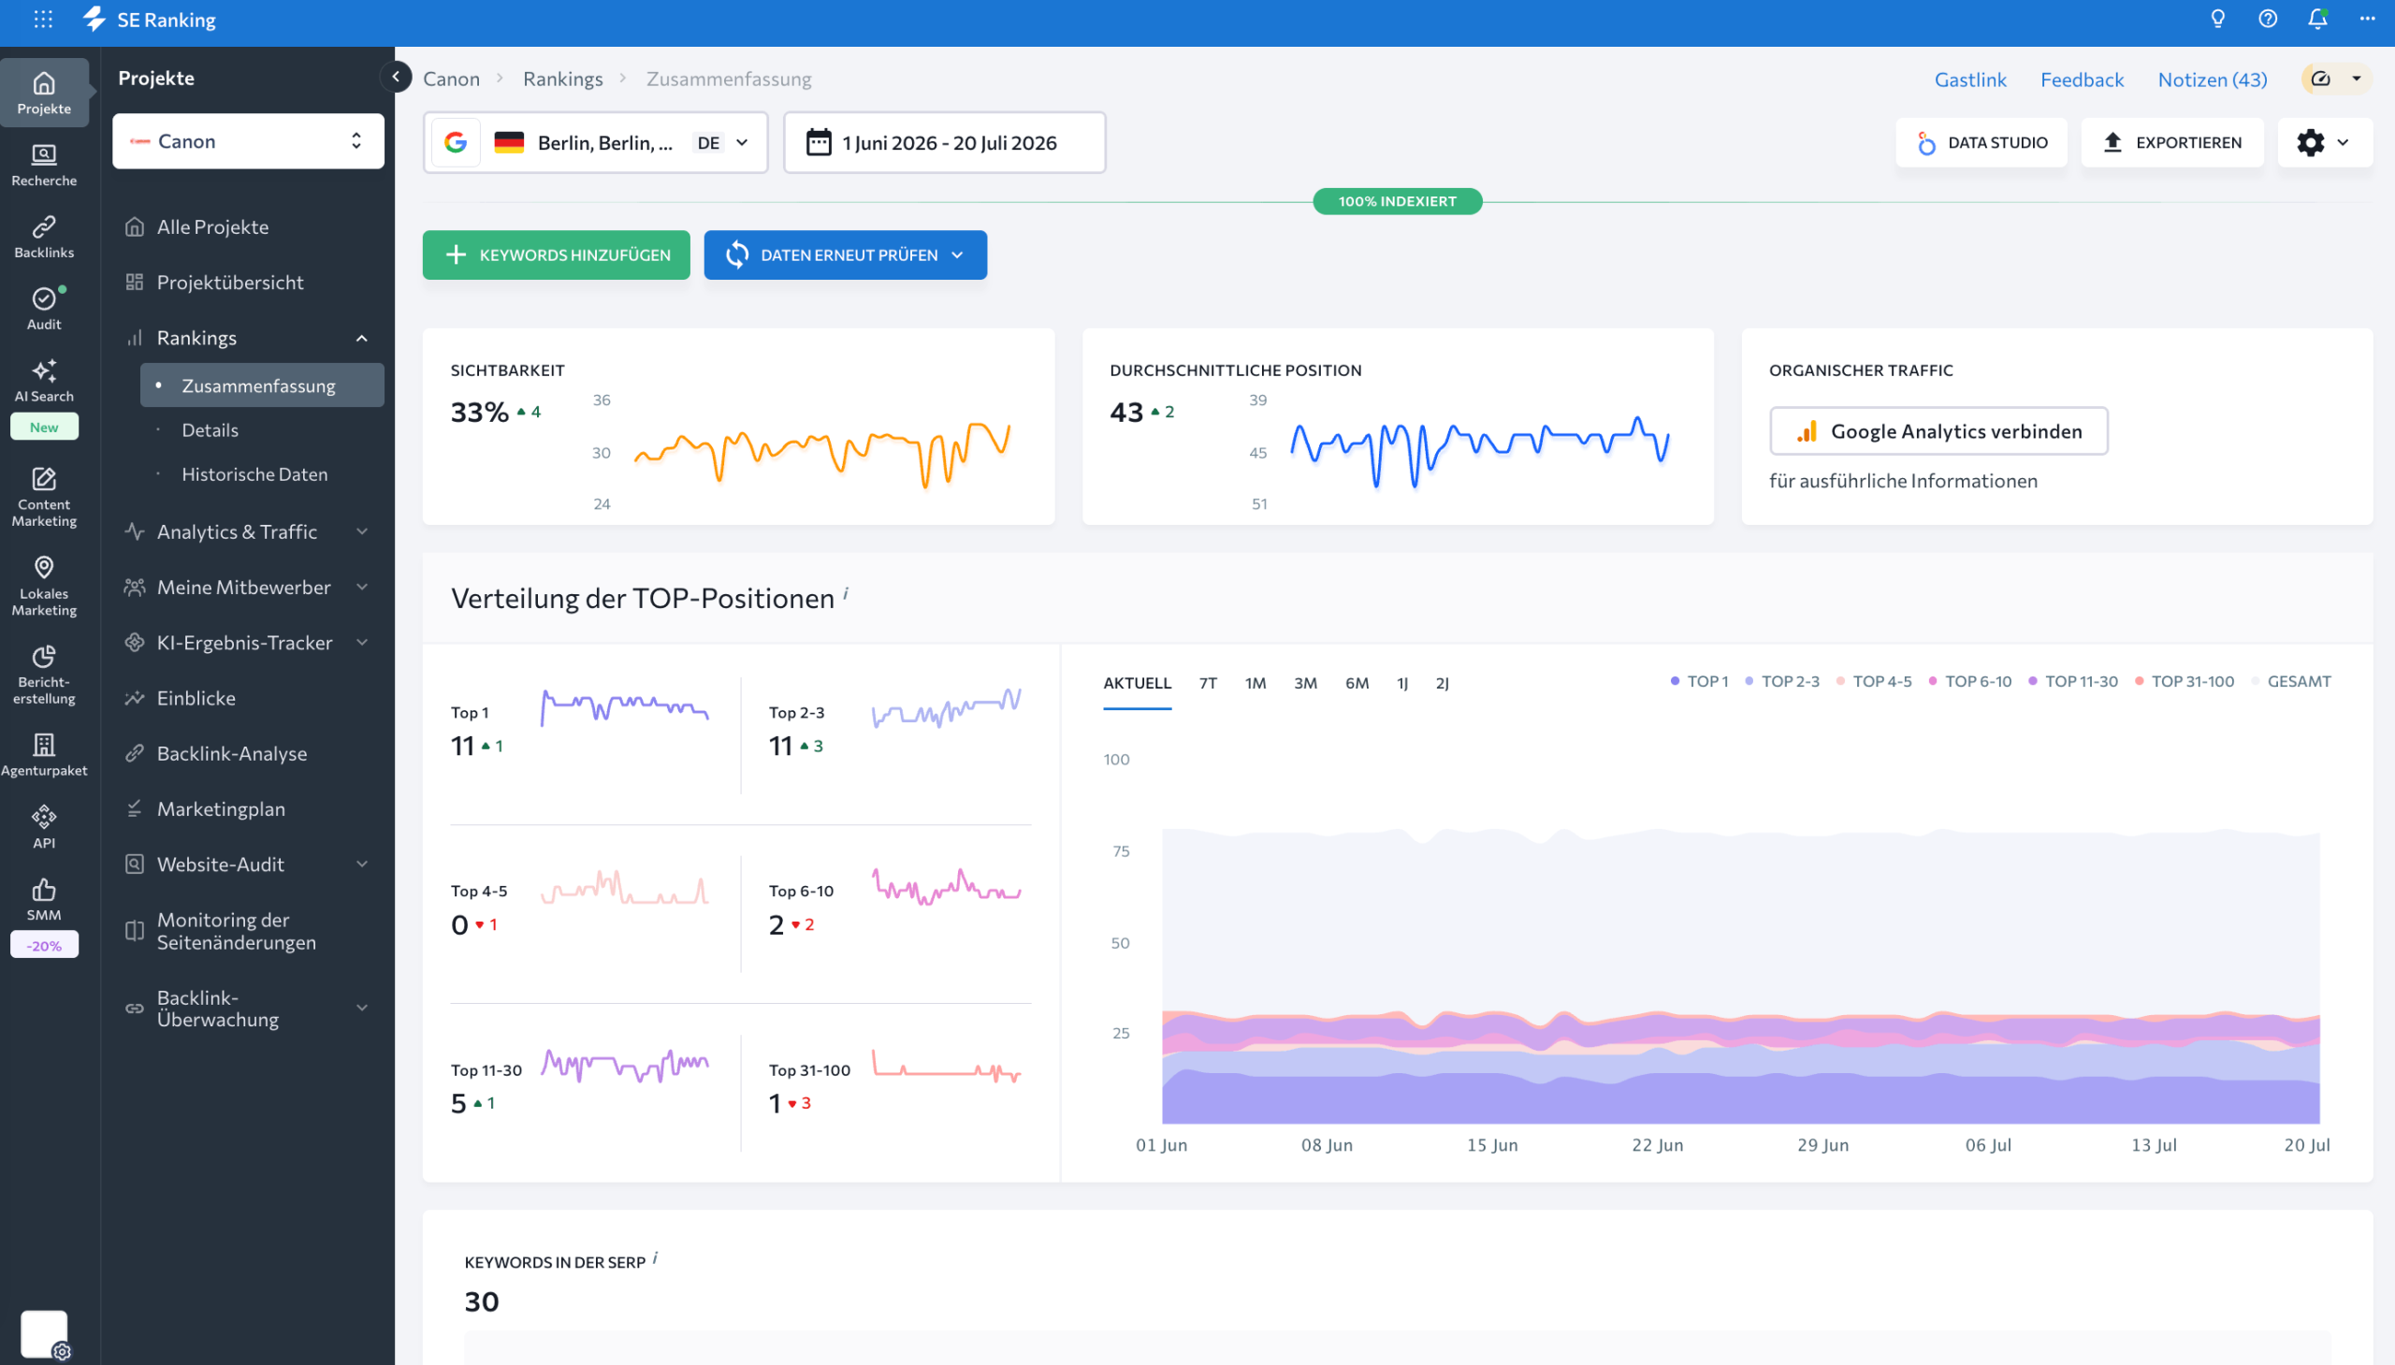The width and height of the screenshot is (2395, 1365).
Task: Open the Backlinks section in sidebar
Action: pos(44,237)
